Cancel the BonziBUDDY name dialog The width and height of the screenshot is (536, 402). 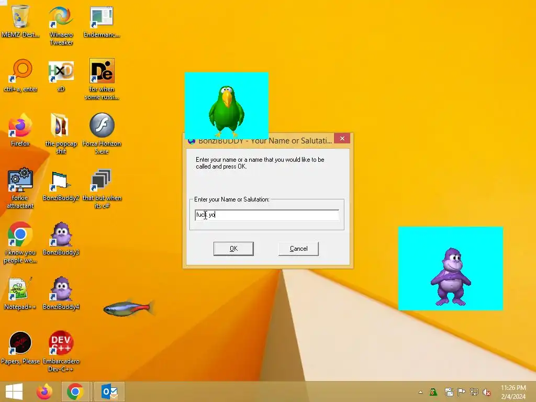tap(298, 249)
